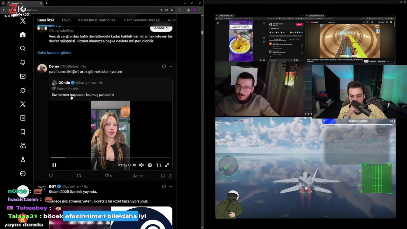The image size is (407, 229).
Task: Open Gündo's quoted post author name
Action: [x=64, y=83]
